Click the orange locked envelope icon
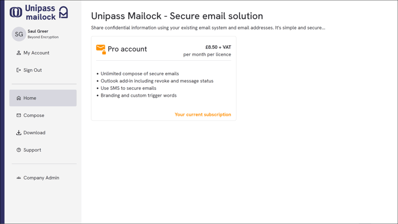Screen dimensions: 398x224 [x=101, y=49]
